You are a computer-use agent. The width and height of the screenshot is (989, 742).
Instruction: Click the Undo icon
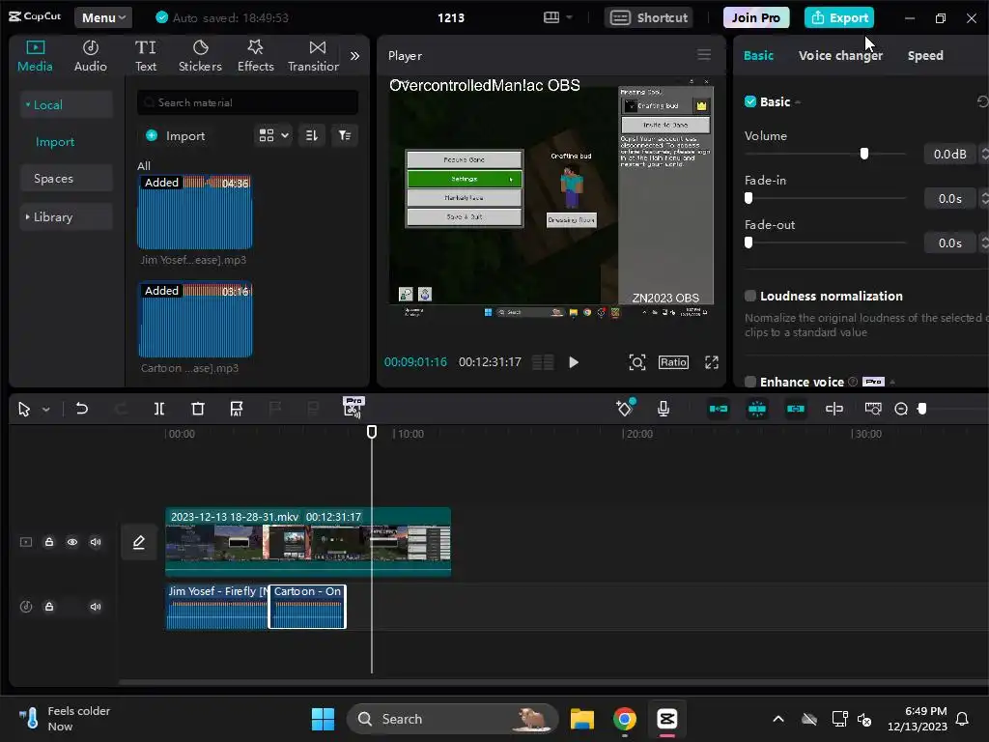(81, 409)
